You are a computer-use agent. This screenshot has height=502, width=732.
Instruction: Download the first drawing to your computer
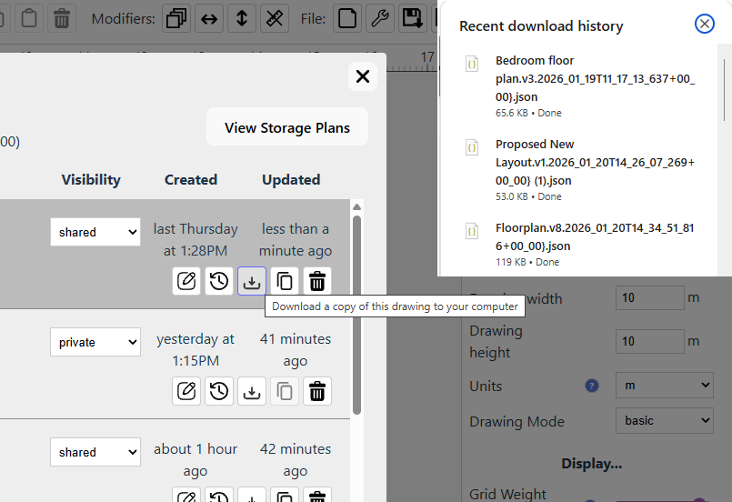pos(252,281)
